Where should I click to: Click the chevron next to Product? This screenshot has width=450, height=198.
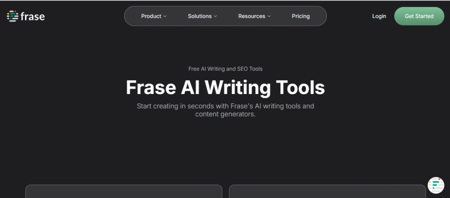[x=165, y=17]
